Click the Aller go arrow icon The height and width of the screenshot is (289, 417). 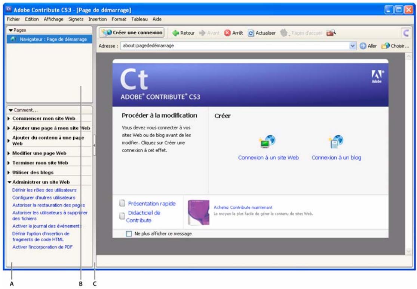[x=363, y=46]
